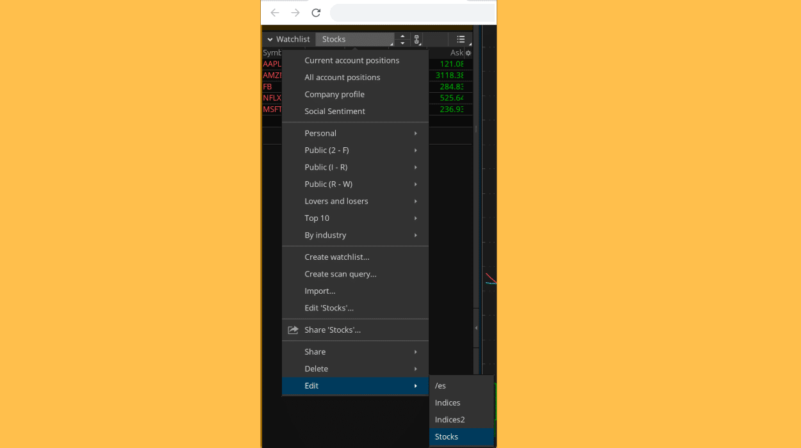Image resolution: width=801 pixels, height=448 pixels.
Task: Click the AAPL symbol row
Action: pyautogui.click(x=272, y=64)
